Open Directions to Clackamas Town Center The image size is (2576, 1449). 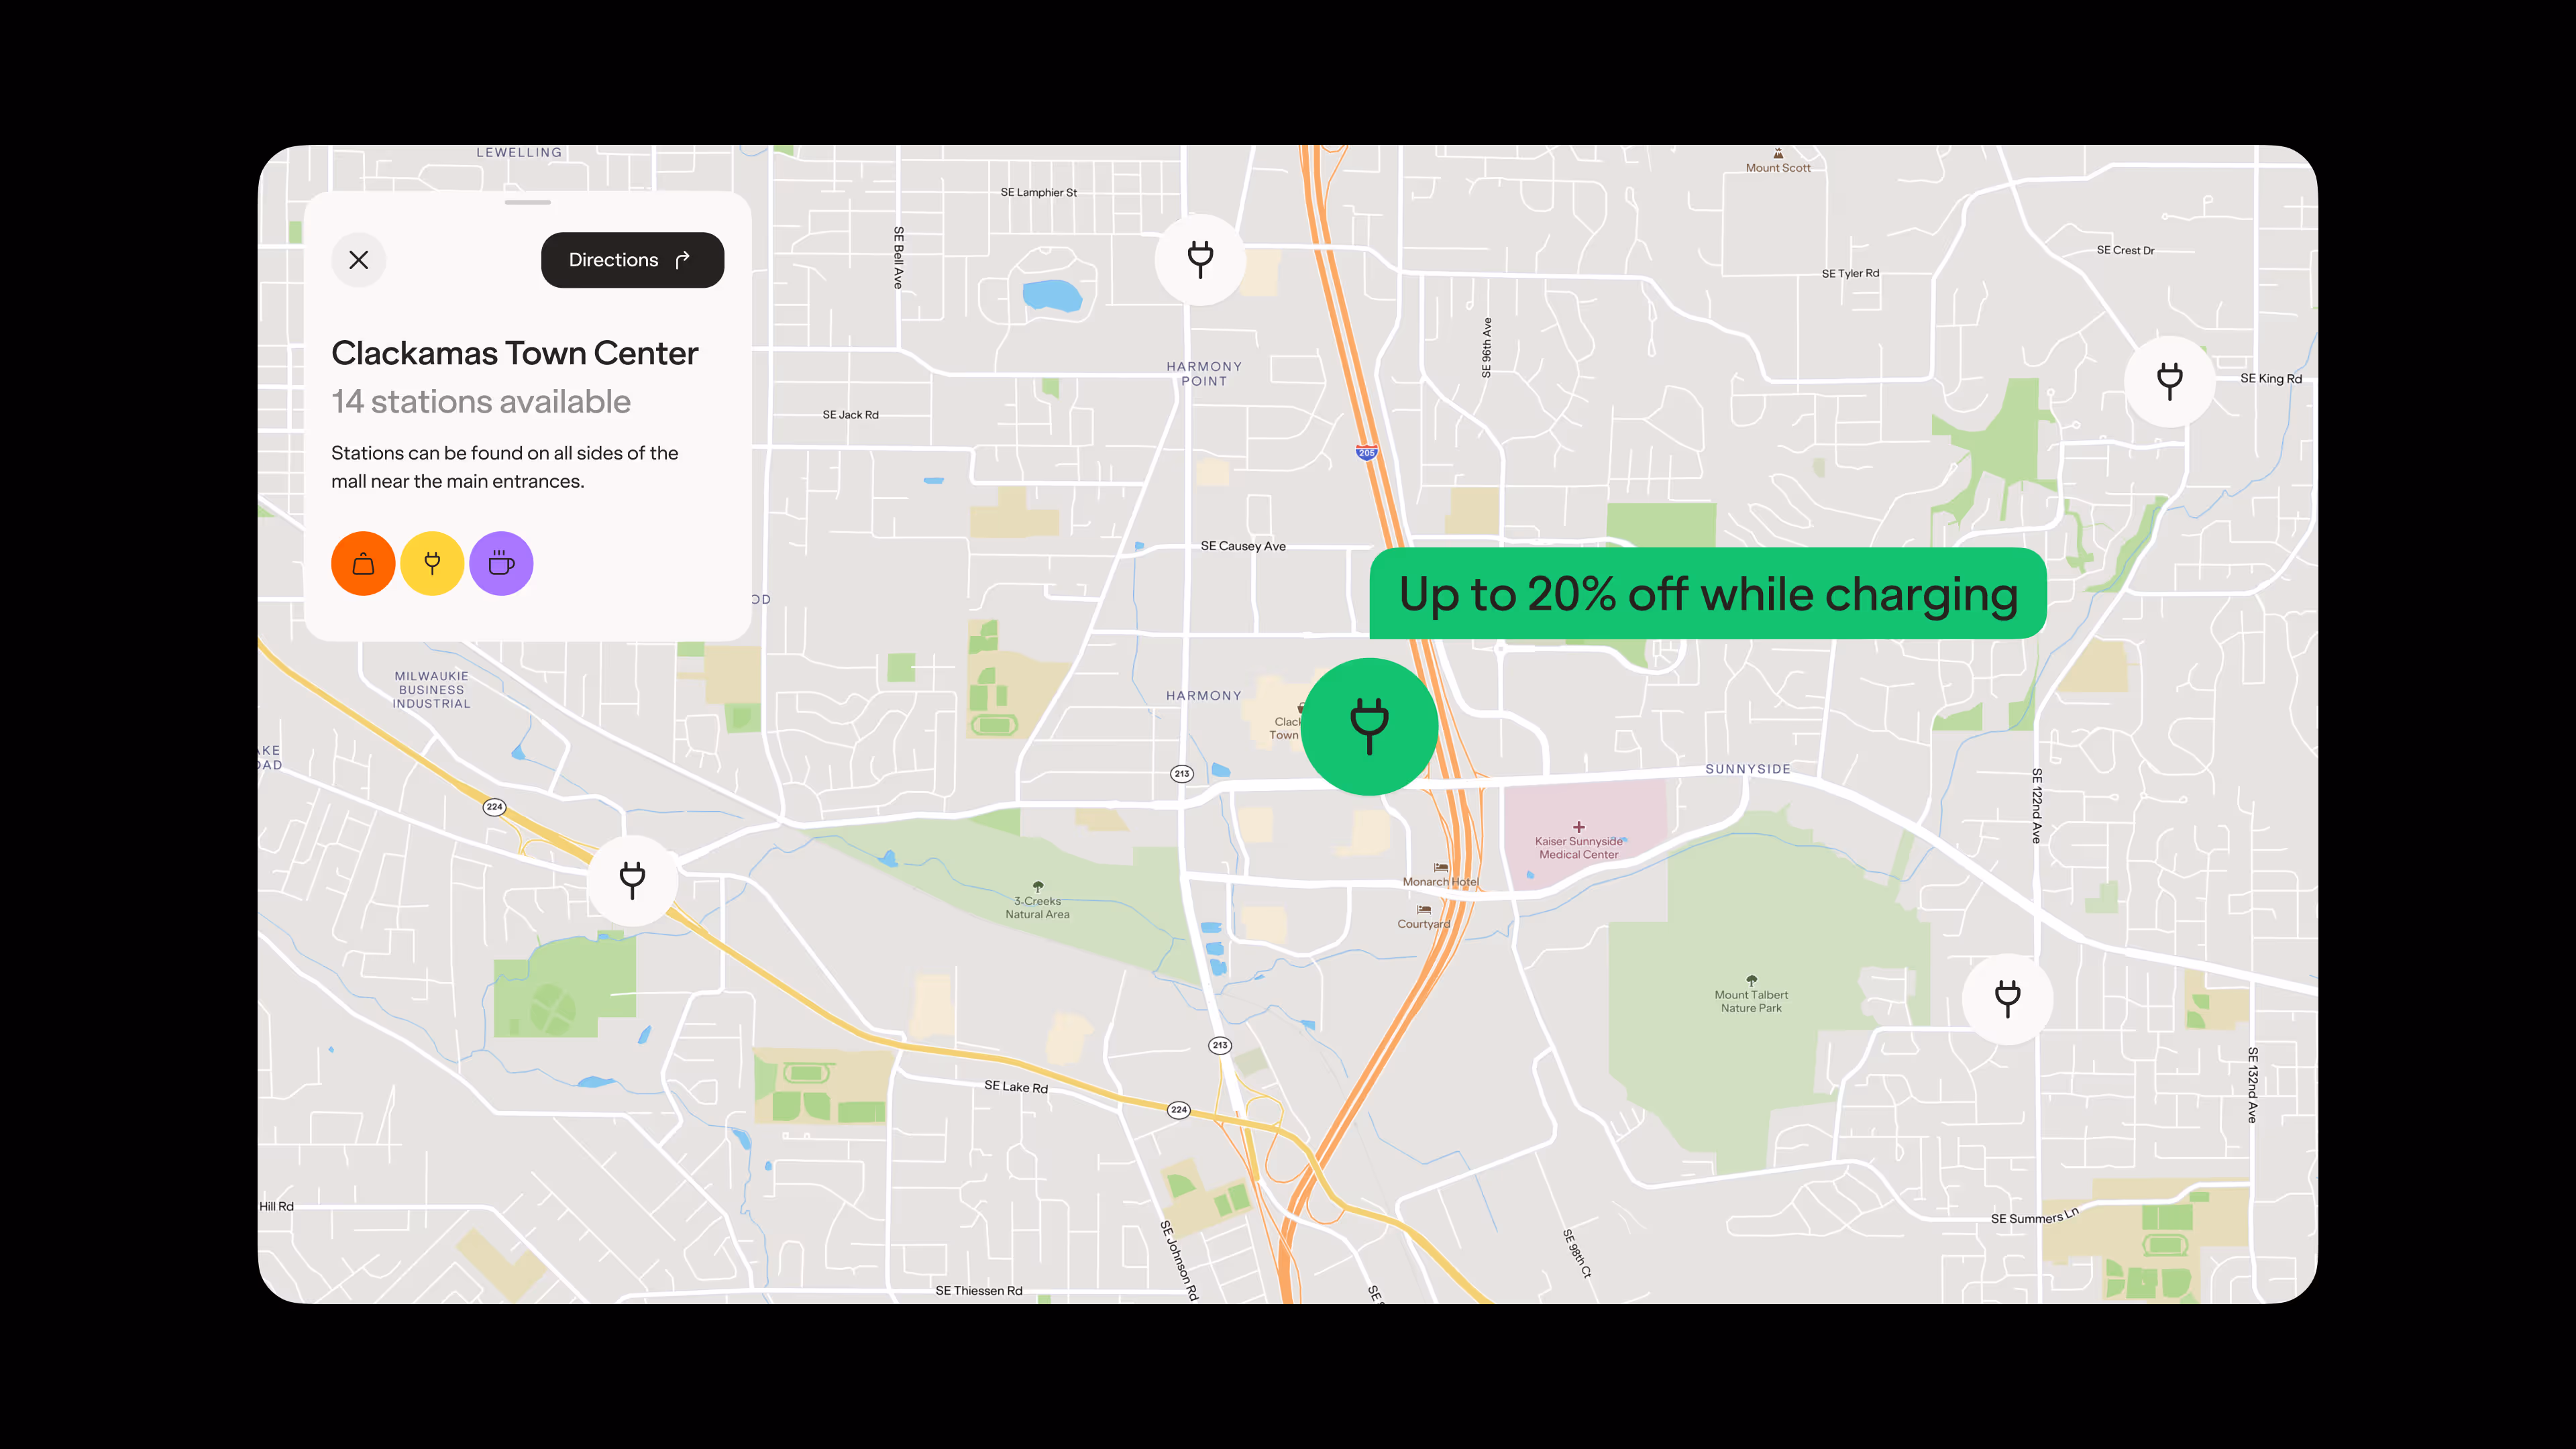pos(632,260)
